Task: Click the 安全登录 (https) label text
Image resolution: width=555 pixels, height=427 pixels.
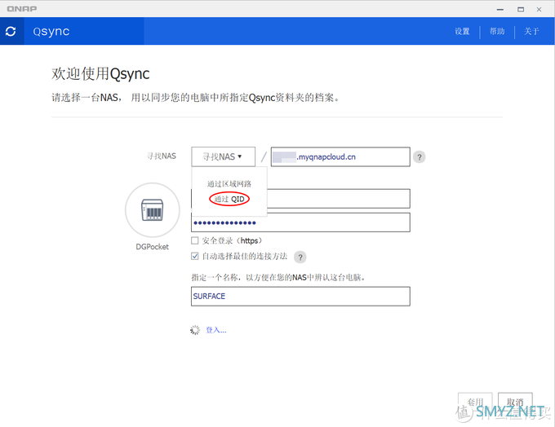Action: pyautogui.click(x=232, y=240)
